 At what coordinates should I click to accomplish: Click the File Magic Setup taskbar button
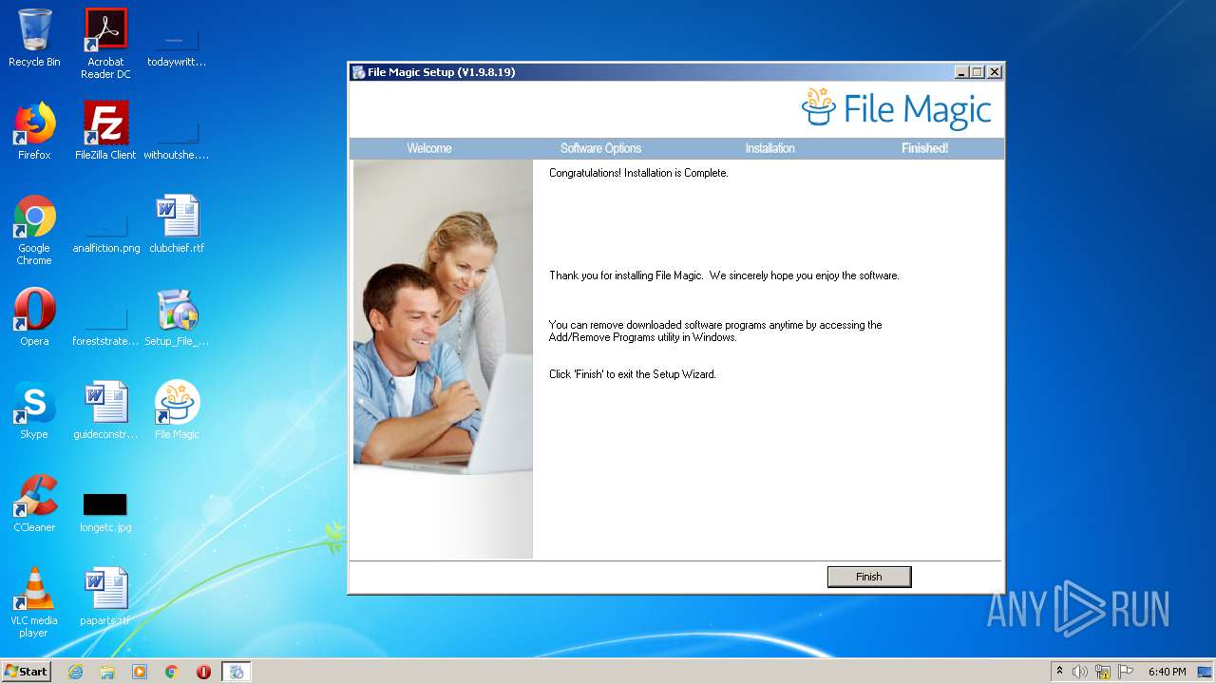click(x=237, y=672)
